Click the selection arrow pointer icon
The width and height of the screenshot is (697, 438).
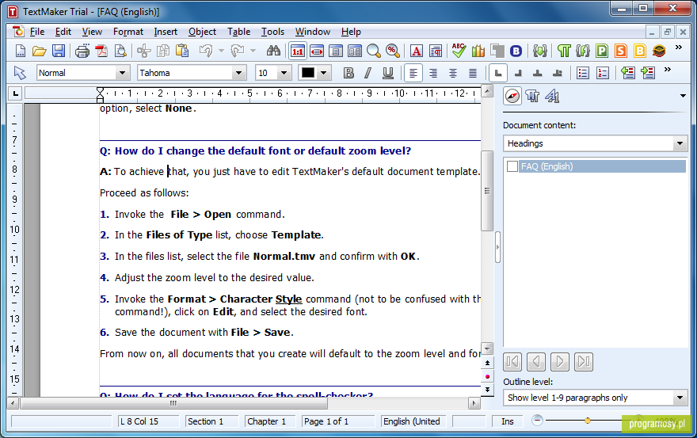point(20,73)
